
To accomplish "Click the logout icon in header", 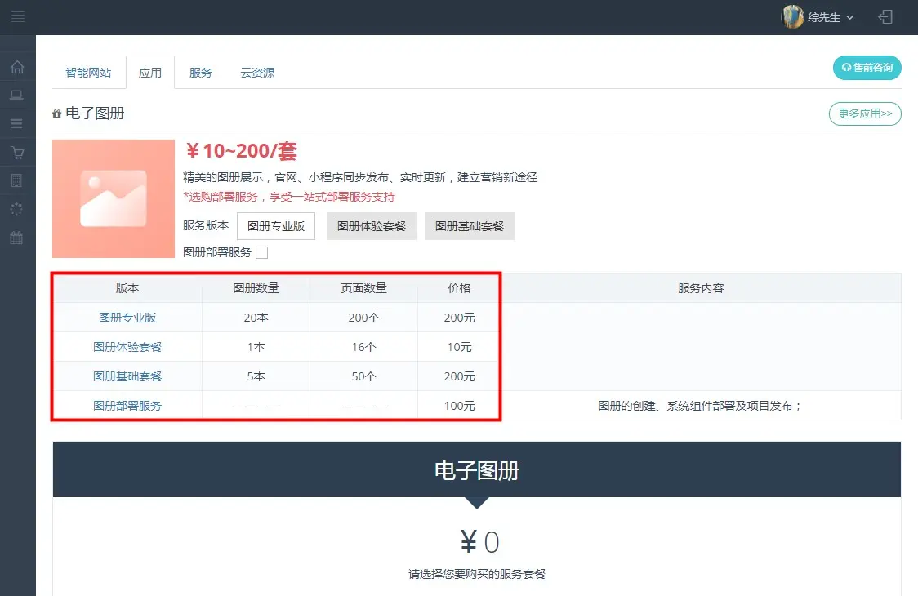I will (885, 17).
